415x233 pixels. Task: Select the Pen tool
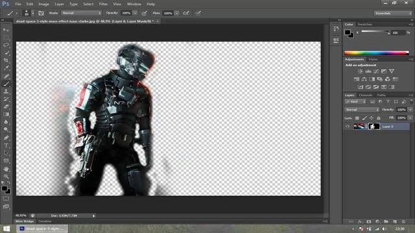coord(6,138)
